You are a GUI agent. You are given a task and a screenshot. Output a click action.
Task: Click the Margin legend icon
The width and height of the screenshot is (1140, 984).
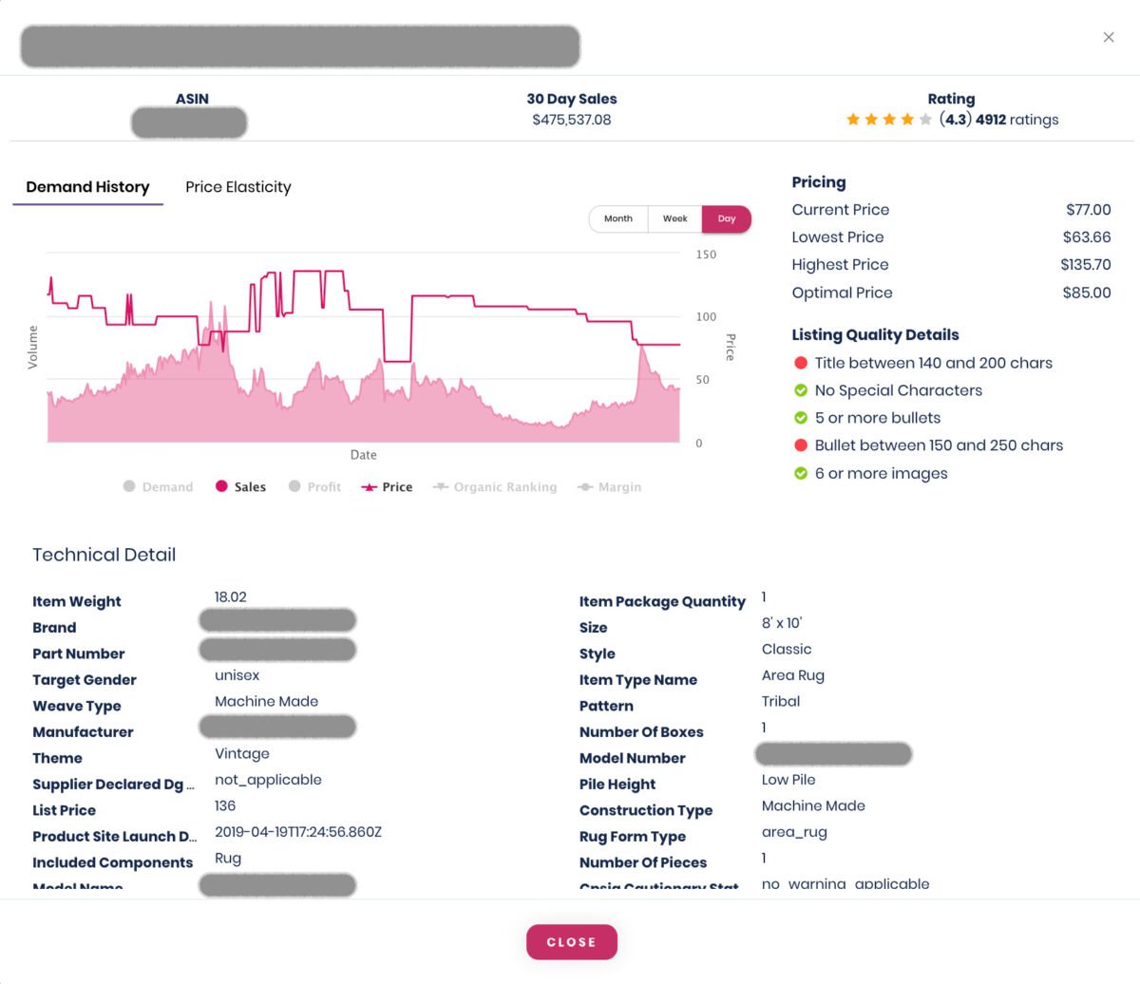(586, 486)
